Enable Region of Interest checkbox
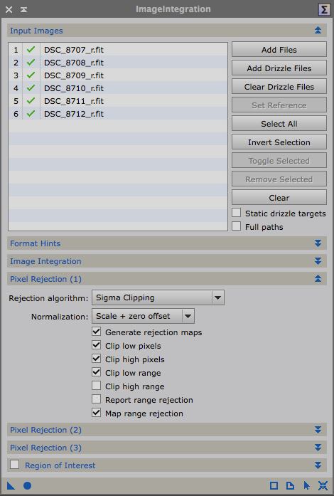The image size is (334, 496). click(14, 465)
